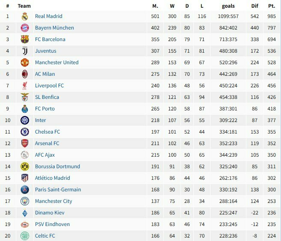Viewport: 281px width, 241px height.
Task: Open the Dinamo Kiev team link
Action: pos(50,213)
